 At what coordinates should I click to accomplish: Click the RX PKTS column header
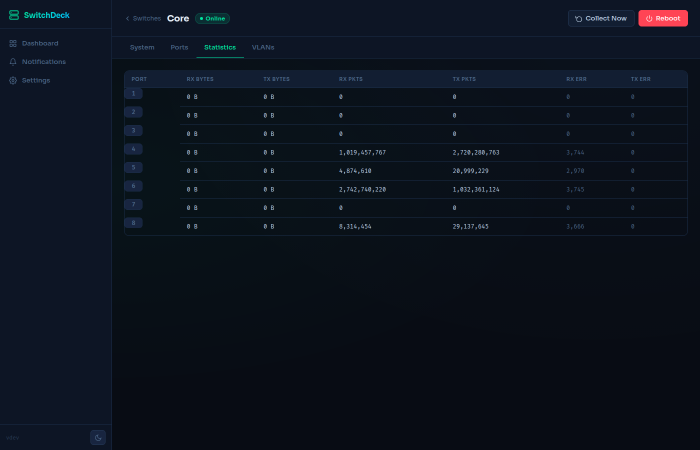point(351,79)
